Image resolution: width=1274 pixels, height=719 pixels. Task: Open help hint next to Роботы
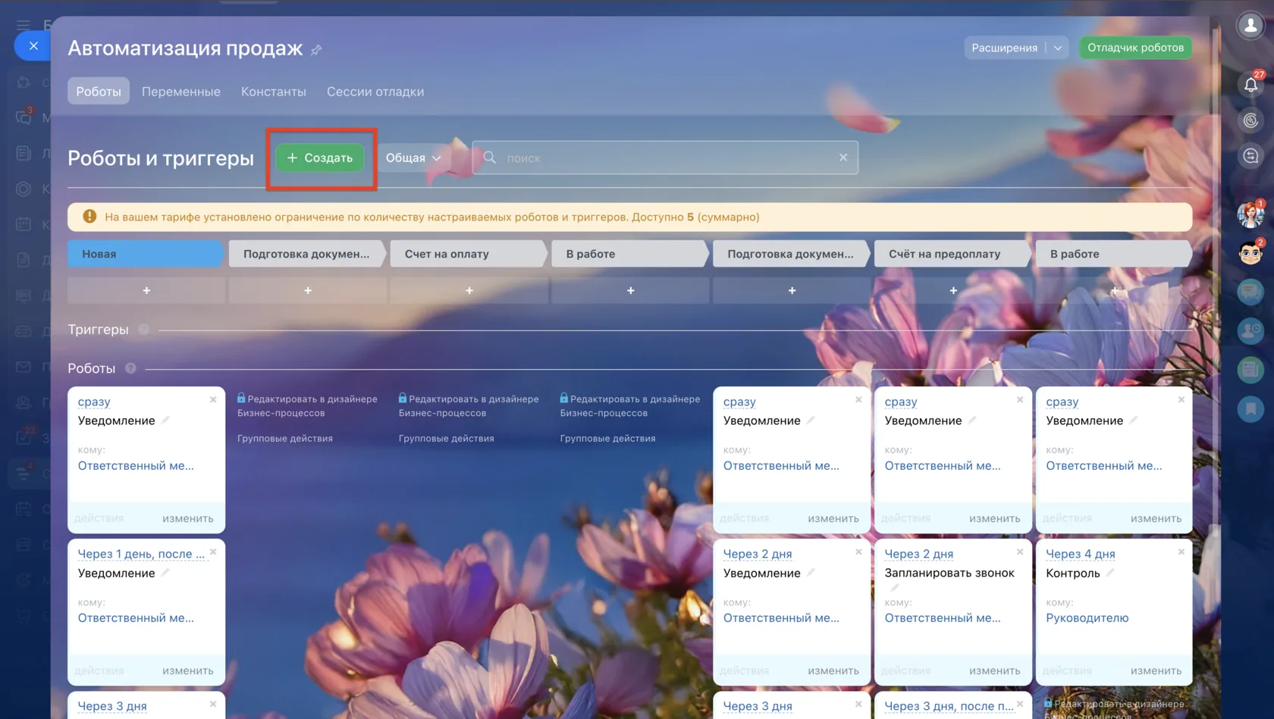pyautogui.click(x=130, y=368)
